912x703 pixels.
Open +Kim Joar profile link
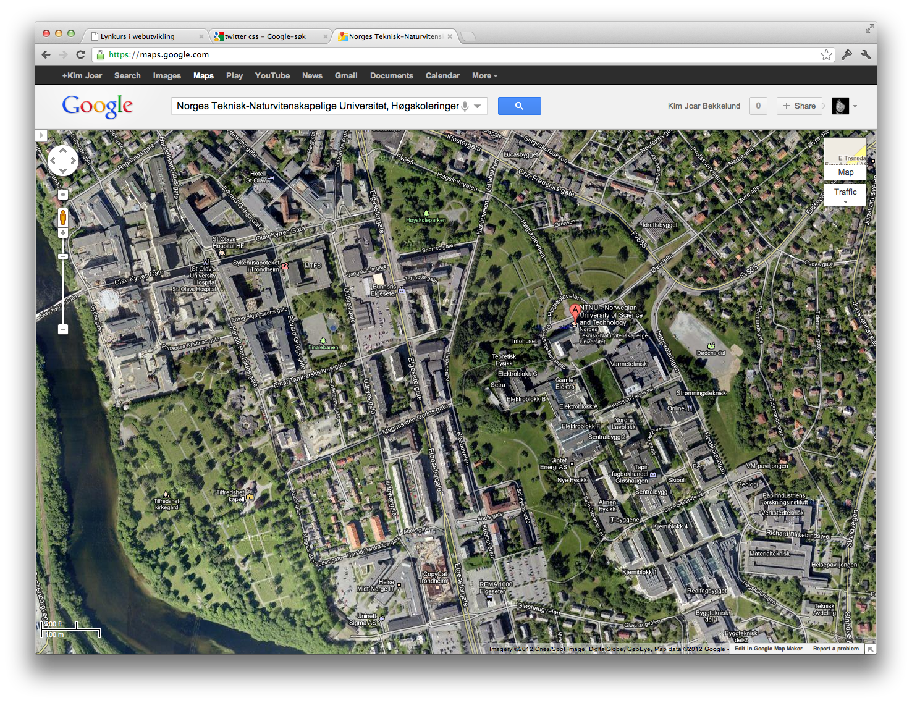pyautogui.click(x=82, y=75)
